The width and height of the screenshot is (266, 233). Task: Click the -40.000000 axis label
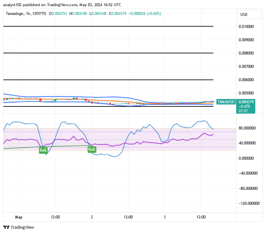click(x=248, y=173)
